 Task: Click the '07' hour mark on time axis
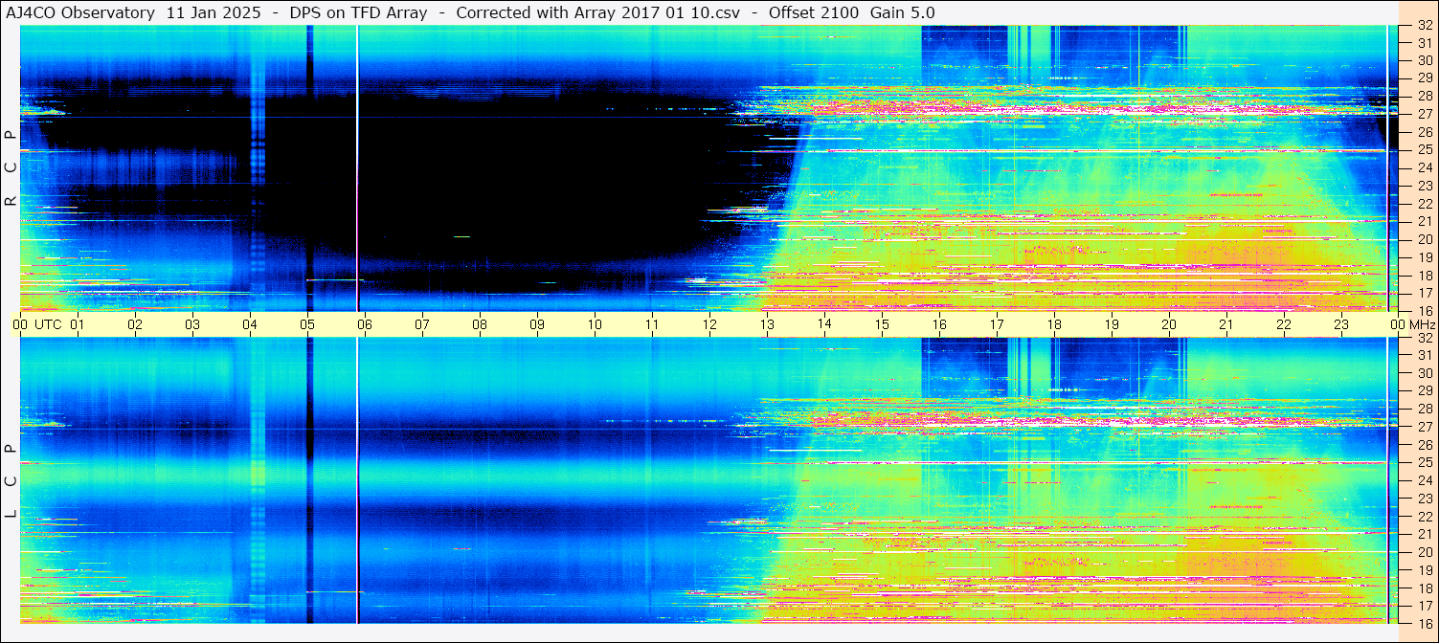tap(422, 324)
